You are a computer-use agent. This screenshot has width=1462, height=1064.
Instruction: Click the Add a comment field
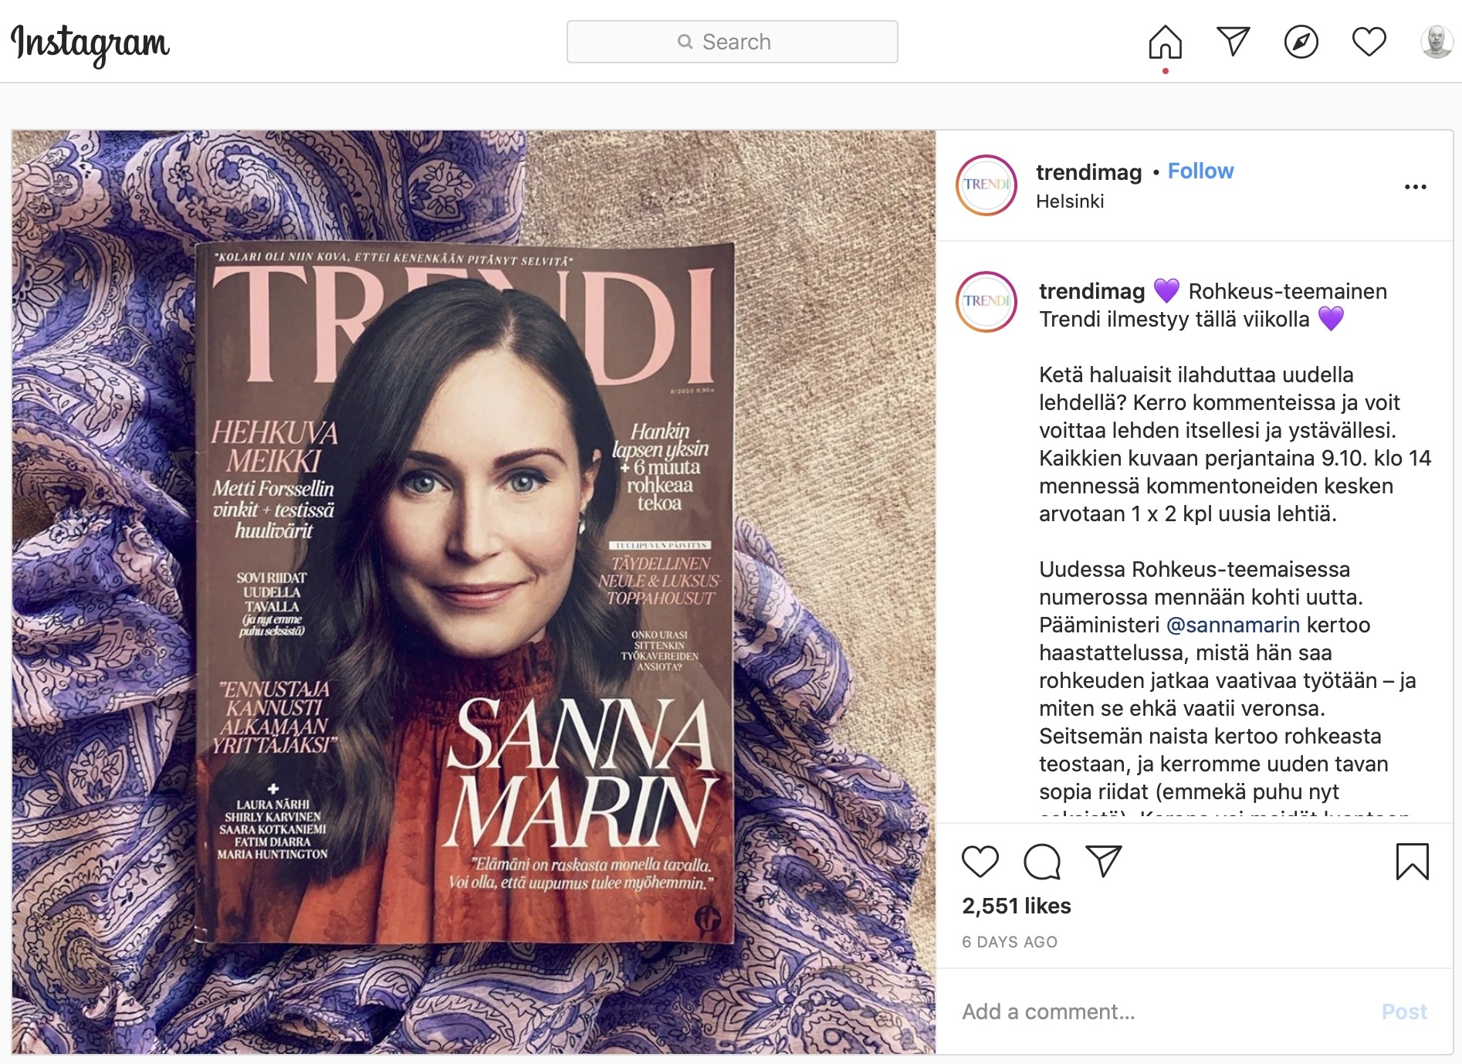coord(1158,1011)
